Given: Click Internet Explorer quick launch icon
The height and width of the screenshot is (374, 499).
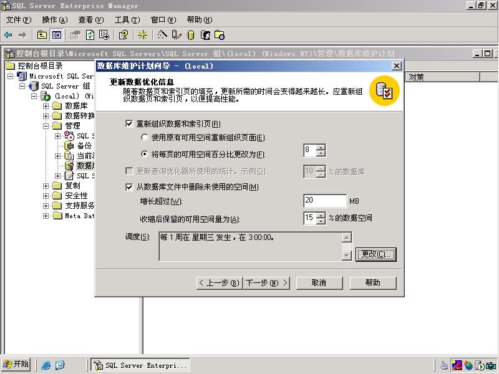Looking at the screenshot, I should (46, 365).
